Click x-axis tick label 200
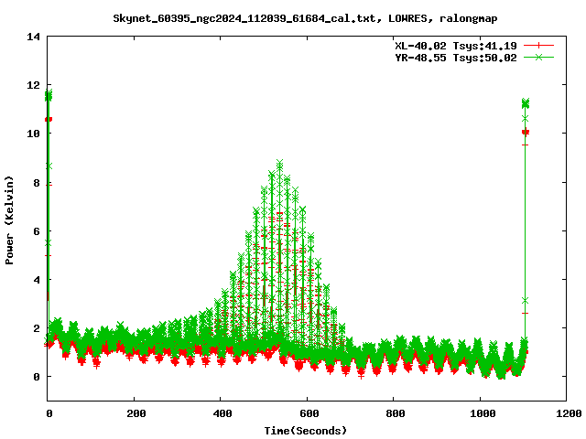Screen dimensions: 586x439 tap(136, 413)
